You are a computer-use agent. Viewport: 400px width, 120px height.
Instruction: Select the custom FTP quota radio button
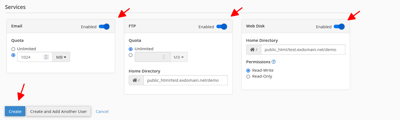(131, 55)
